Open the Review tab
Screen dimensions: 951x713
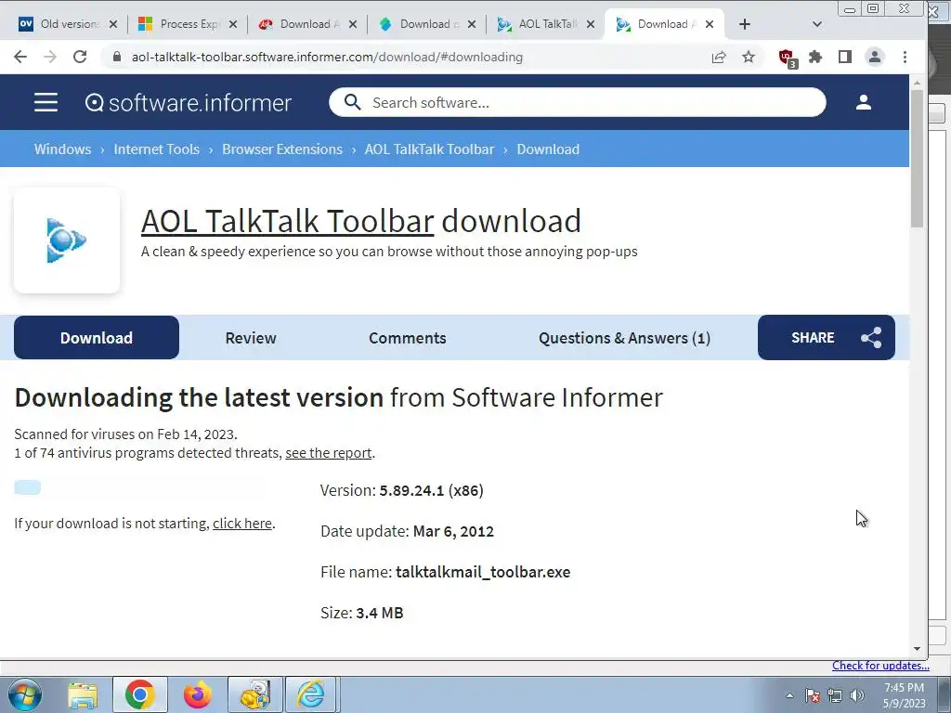point(251,338)
